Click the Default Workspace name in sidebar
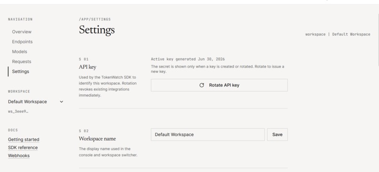The height and width of the screenshot is (172, 379). click(x=27, y=102)
